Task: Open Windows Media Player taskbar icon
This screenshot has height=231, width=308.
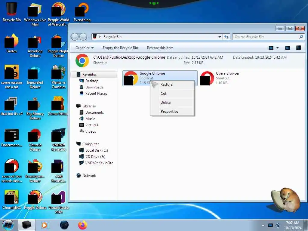Action: click(x=45, y=225)
